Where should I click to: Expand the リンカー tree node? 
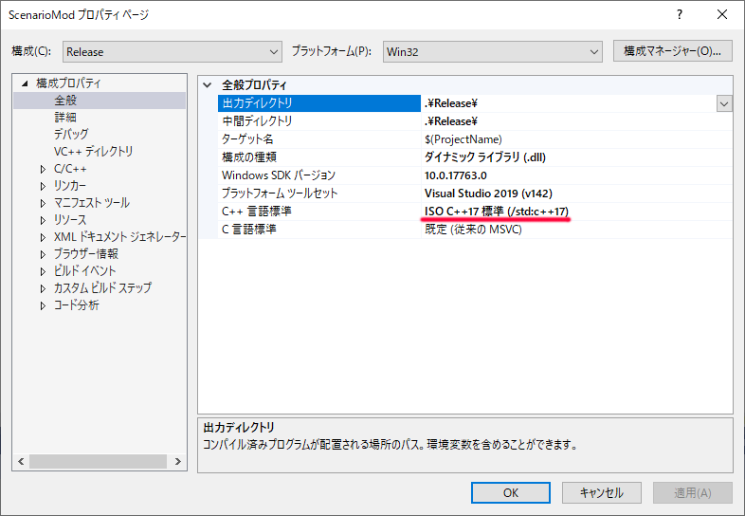43,186
